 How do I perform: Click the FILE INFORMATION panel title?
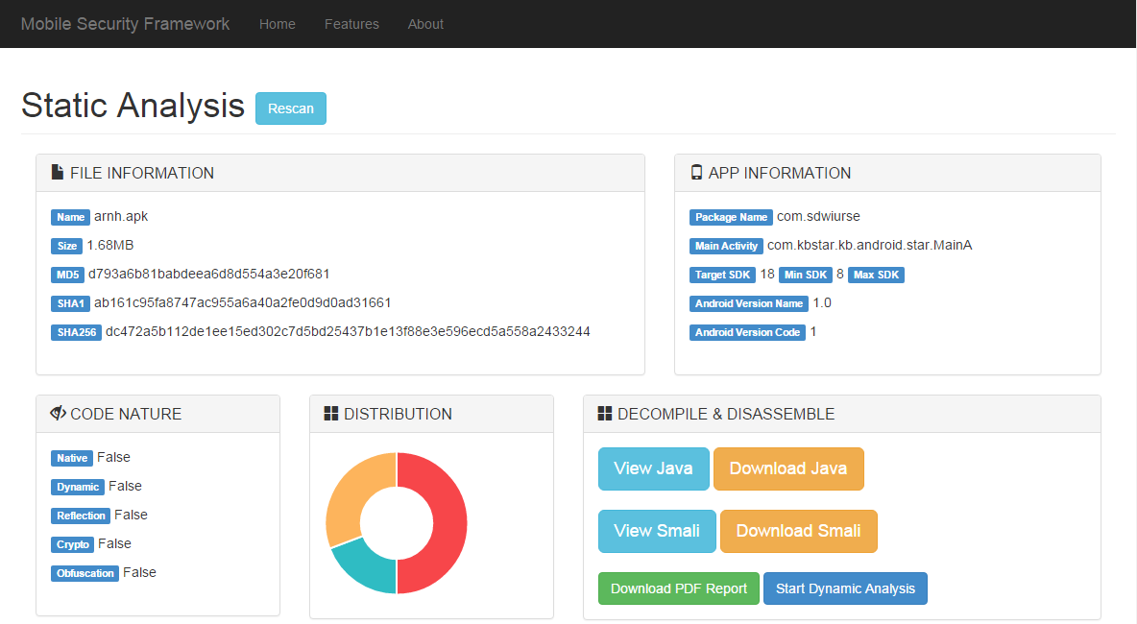142,173
